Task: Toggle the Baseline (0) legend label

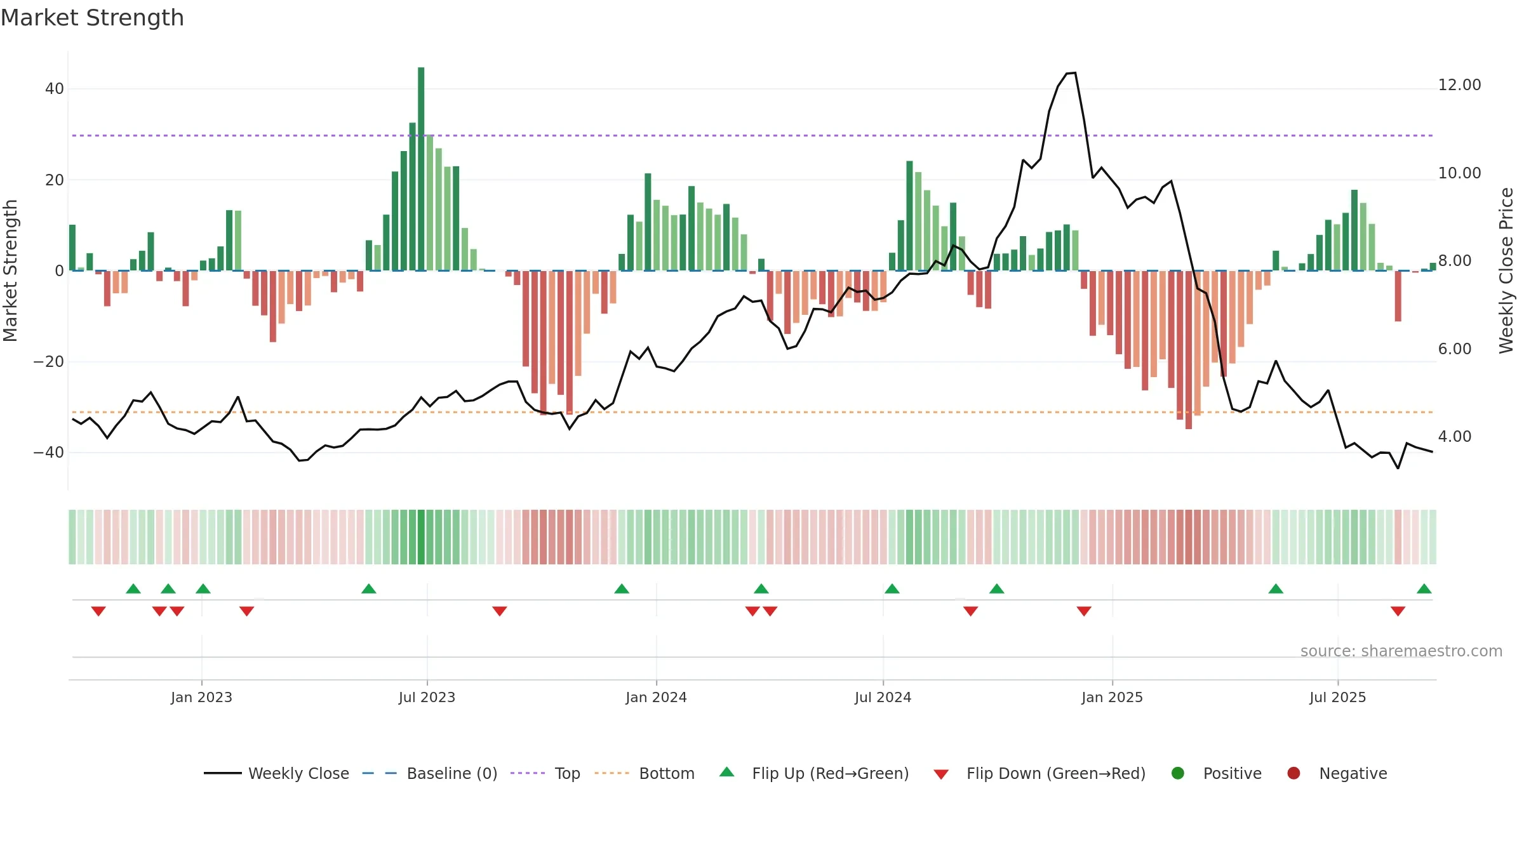Action: tap(452, 773)
